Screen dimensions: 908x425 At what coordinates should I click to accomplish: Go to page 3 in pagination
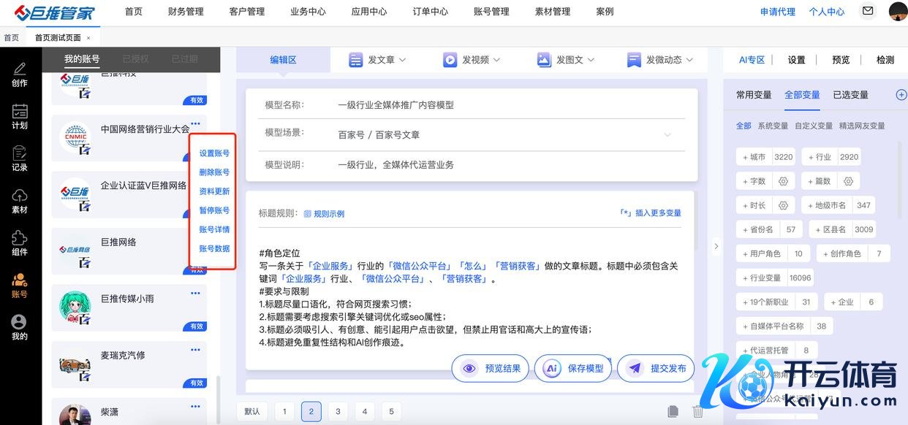click(338, 412)
